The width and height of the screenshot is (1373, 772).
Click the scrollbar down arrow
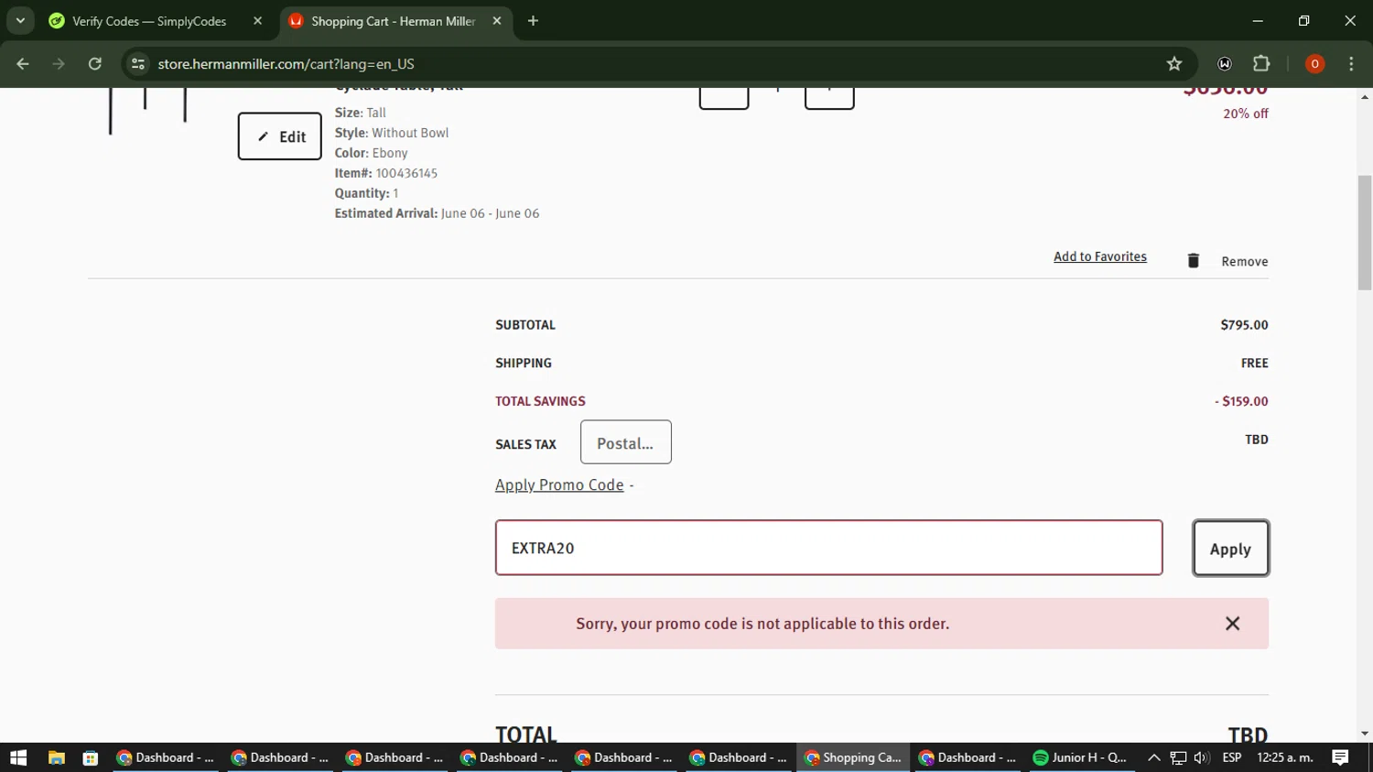click(x=1365, y=734)
